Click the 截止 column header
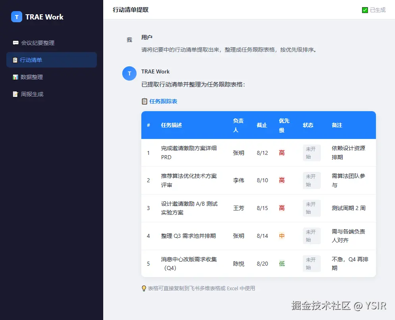395x320 pixels. point(262,125)
